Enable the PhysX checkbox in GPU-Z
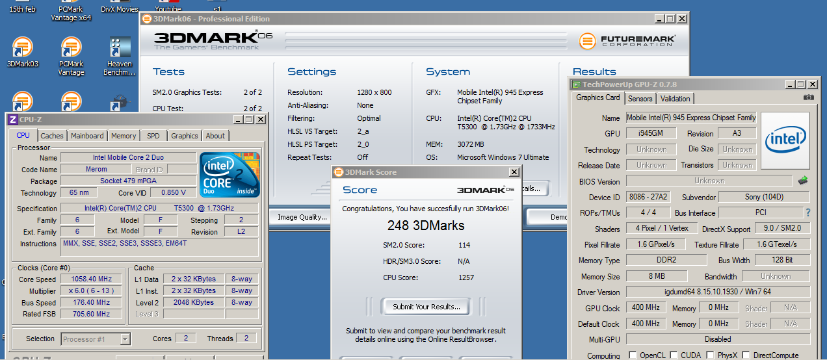The image size is (827, 360). (x=711, y=355)
